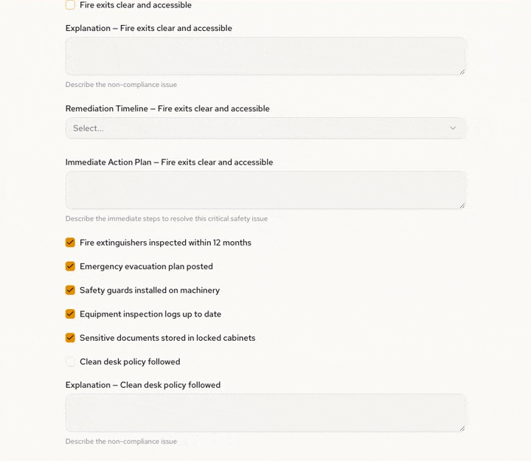Click the chevron arrow in Remediation Timeline

tap(453, 128)
